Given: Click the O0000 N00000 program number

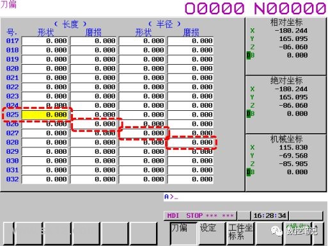Looking at the screenshot, I should [x=255, y=8].
